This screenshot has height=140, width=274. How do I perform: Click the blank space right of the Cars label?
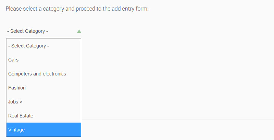pos(49,60)
